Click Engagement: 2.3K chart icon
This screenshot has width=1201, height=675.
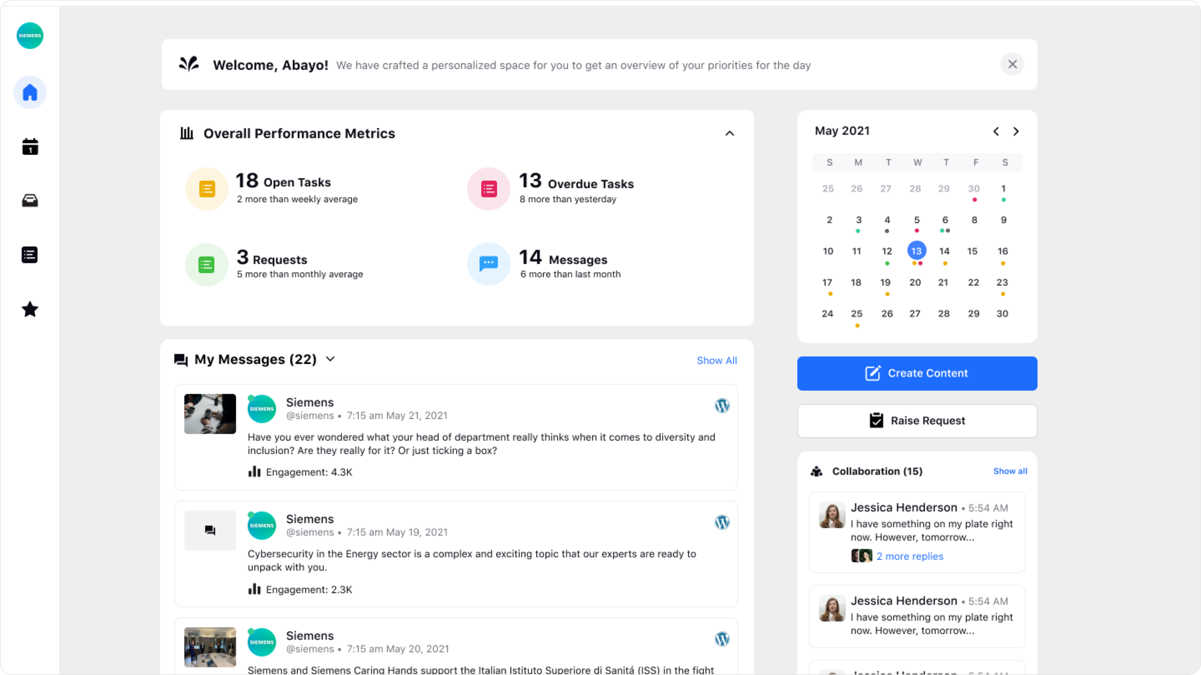[254, 589]
